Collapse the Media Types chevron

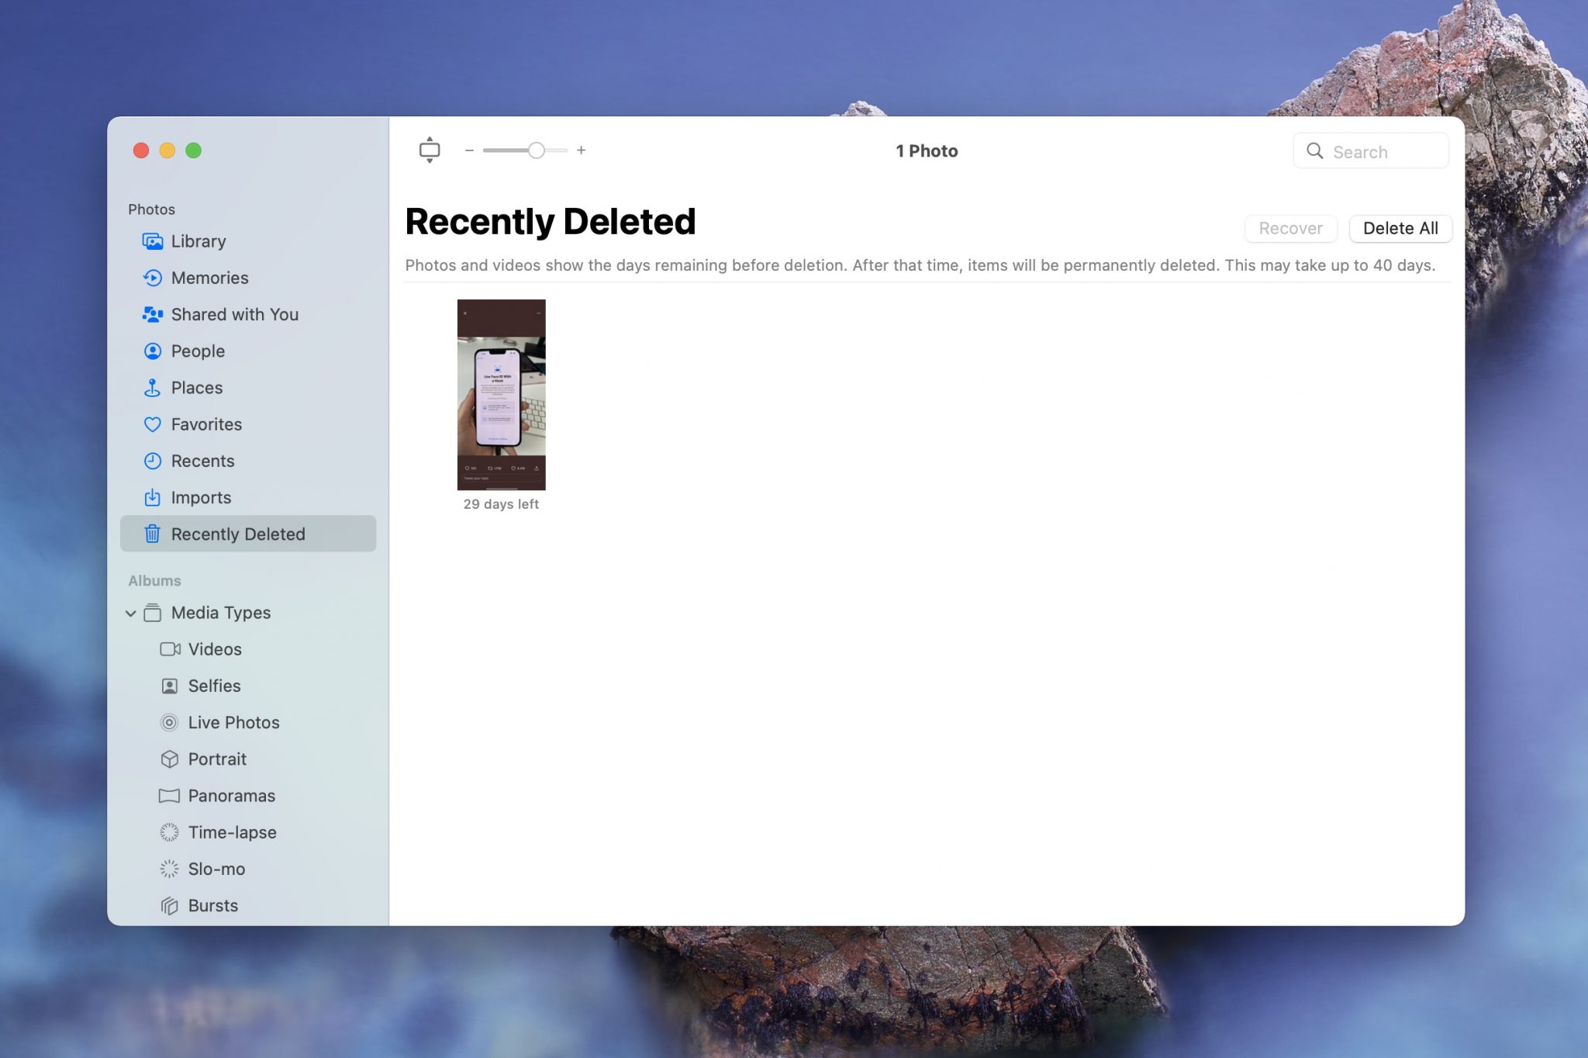(130, 613)
